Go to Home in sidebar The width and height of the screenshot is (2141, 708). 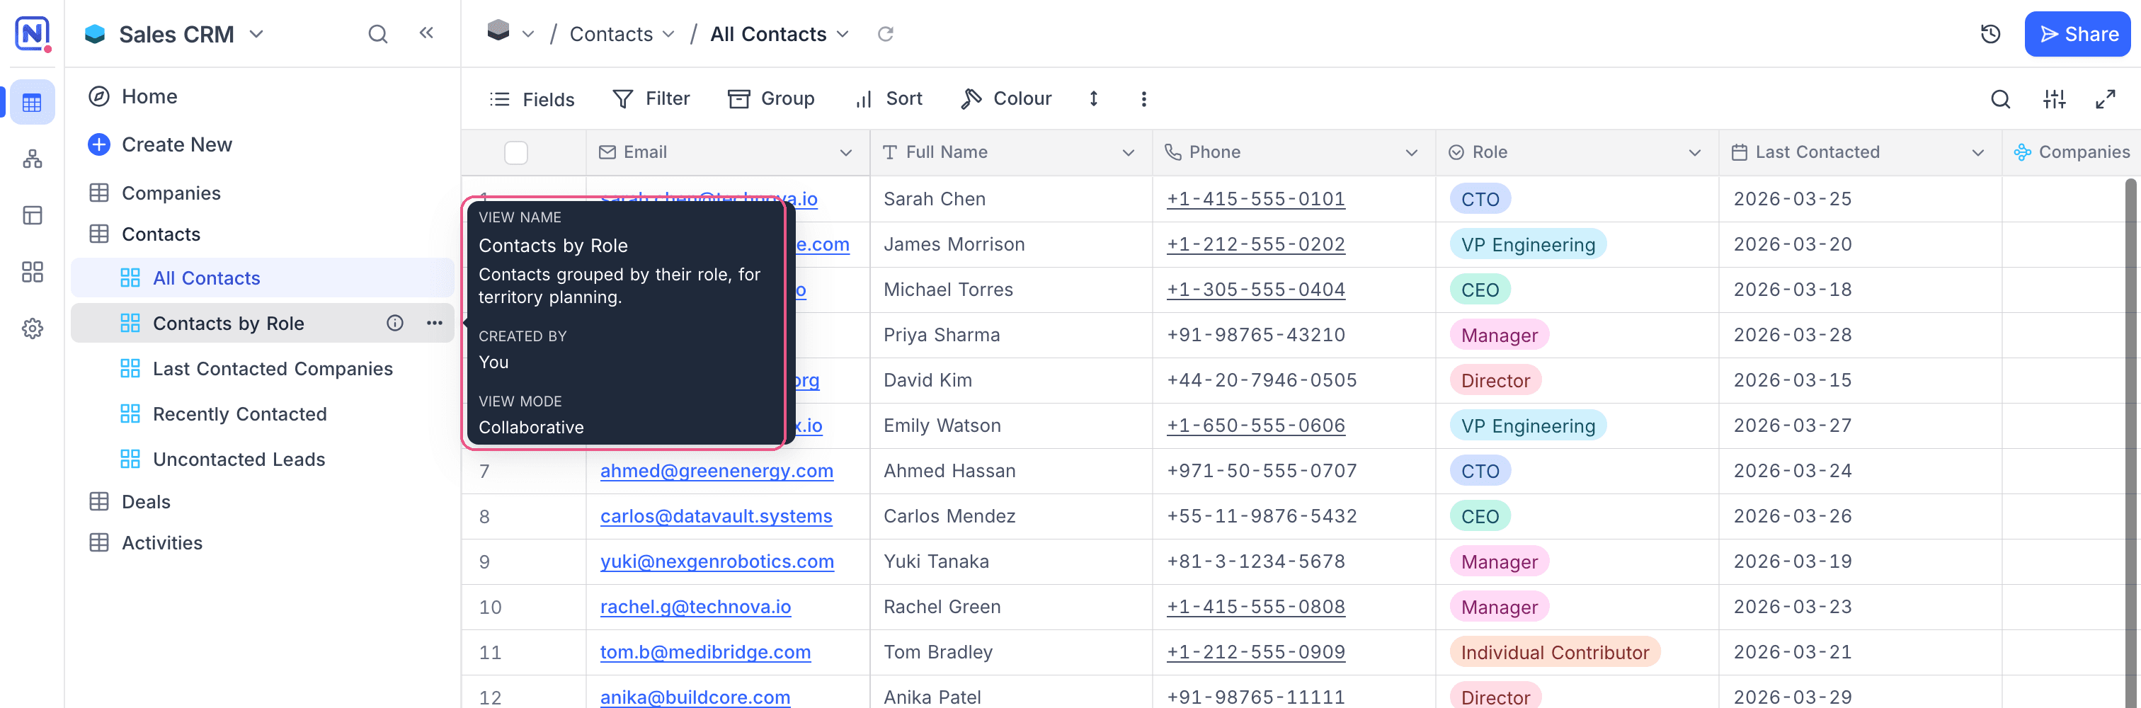click(133, 96)
